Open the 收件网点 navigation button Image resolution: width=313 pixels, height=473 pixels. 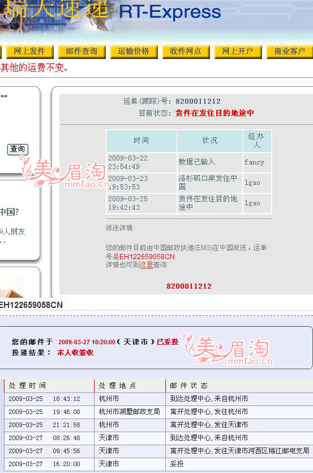point(186,51)
